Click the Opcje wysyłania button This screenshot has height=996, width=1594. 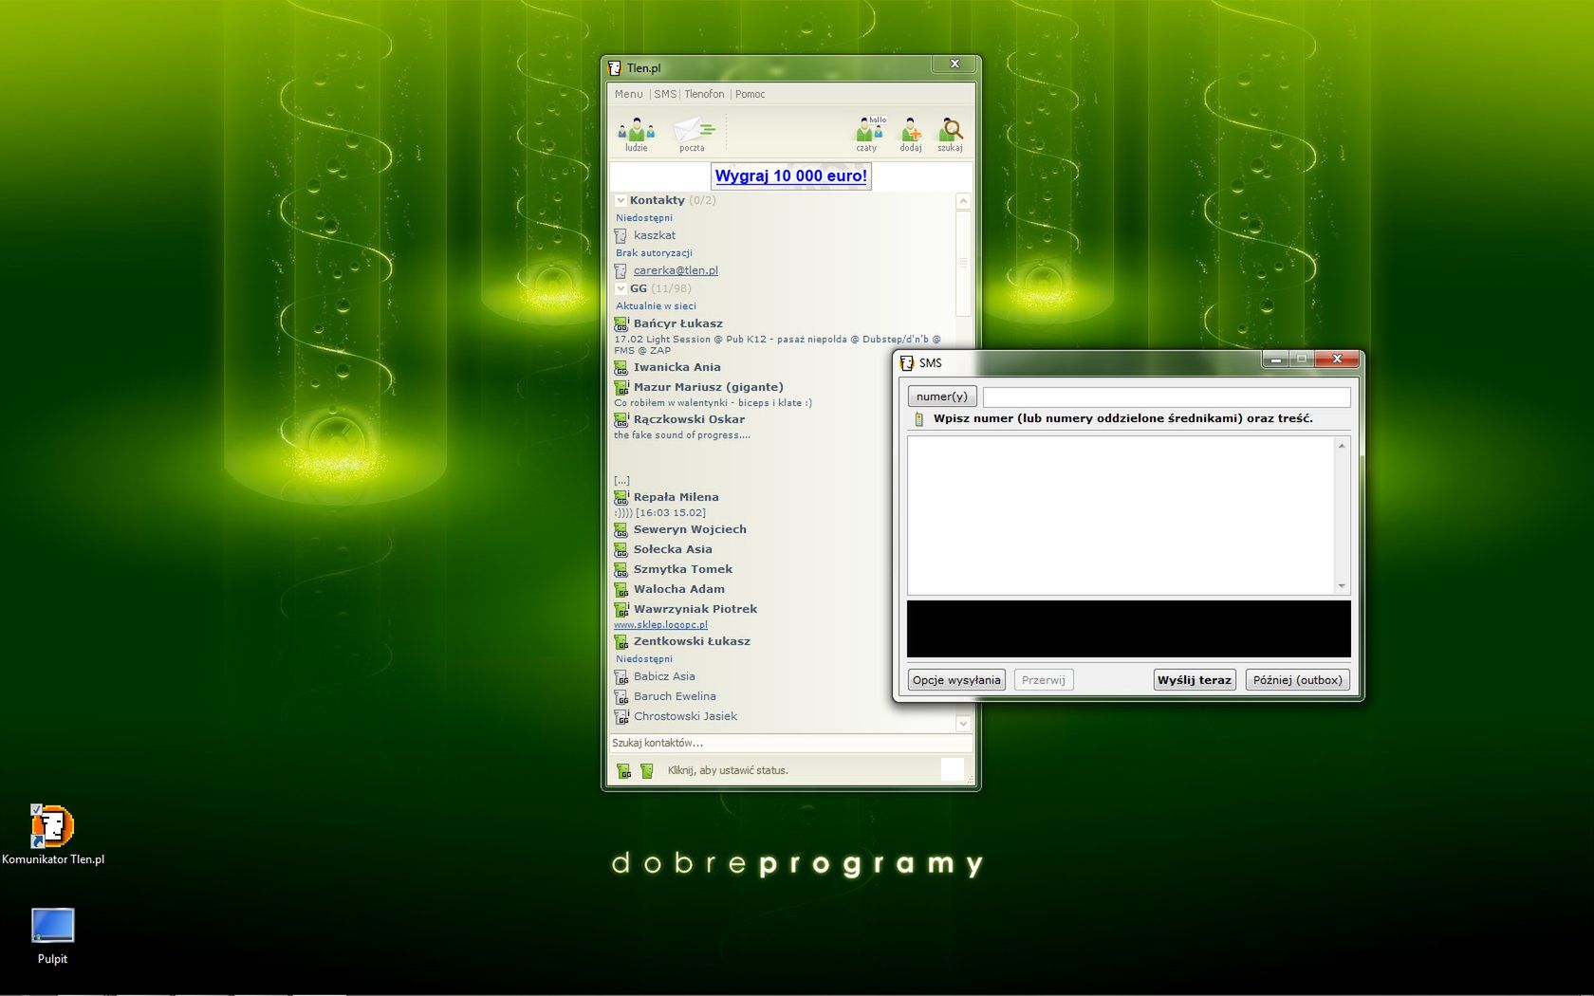point(956,680)
